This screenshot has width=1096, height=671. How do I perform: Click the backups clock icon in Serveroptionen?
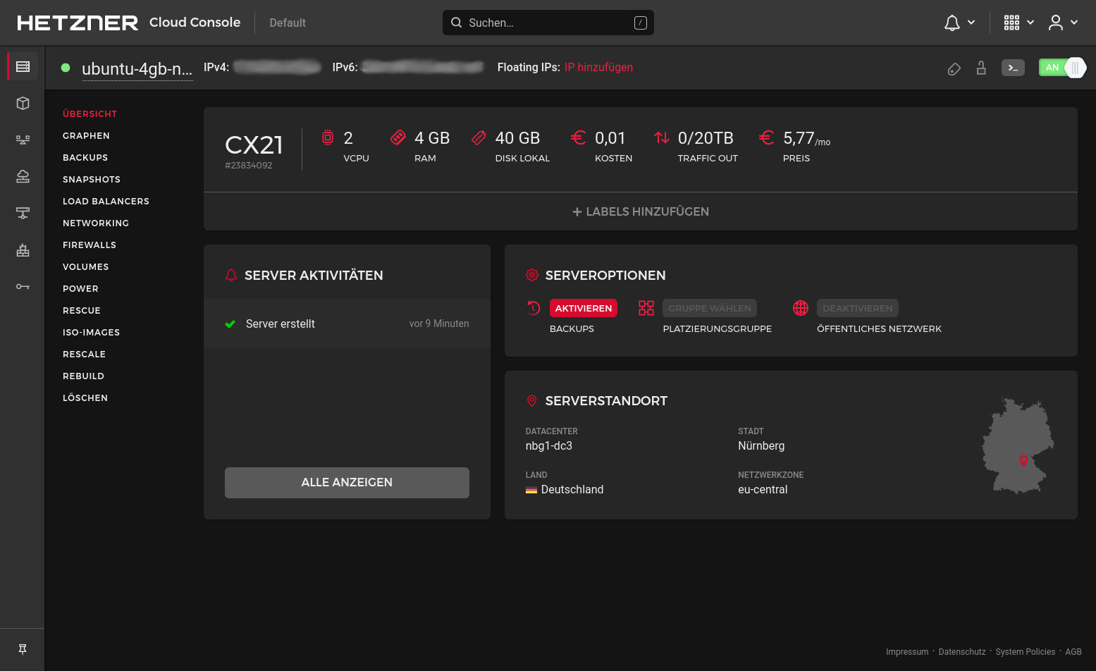click(x=534, y=308)
